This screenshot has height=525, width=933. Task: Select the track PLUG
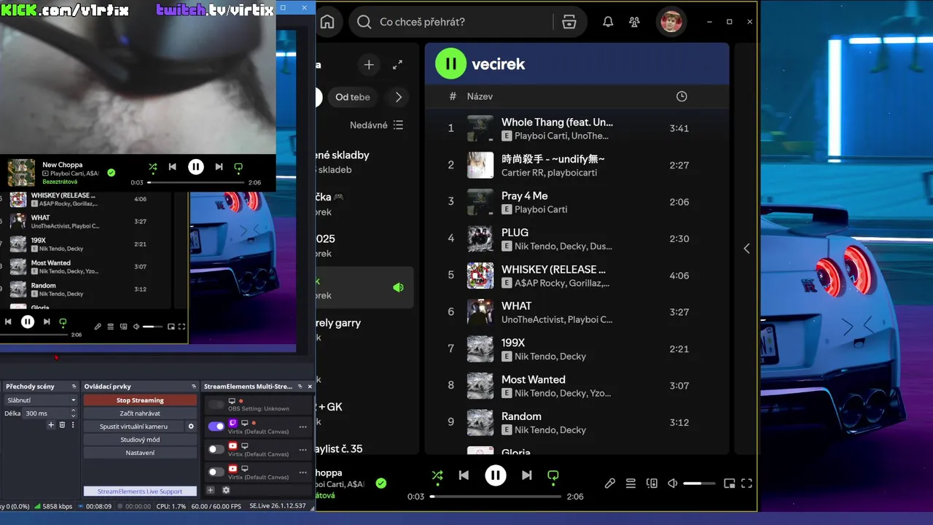(x=576, y=238)
